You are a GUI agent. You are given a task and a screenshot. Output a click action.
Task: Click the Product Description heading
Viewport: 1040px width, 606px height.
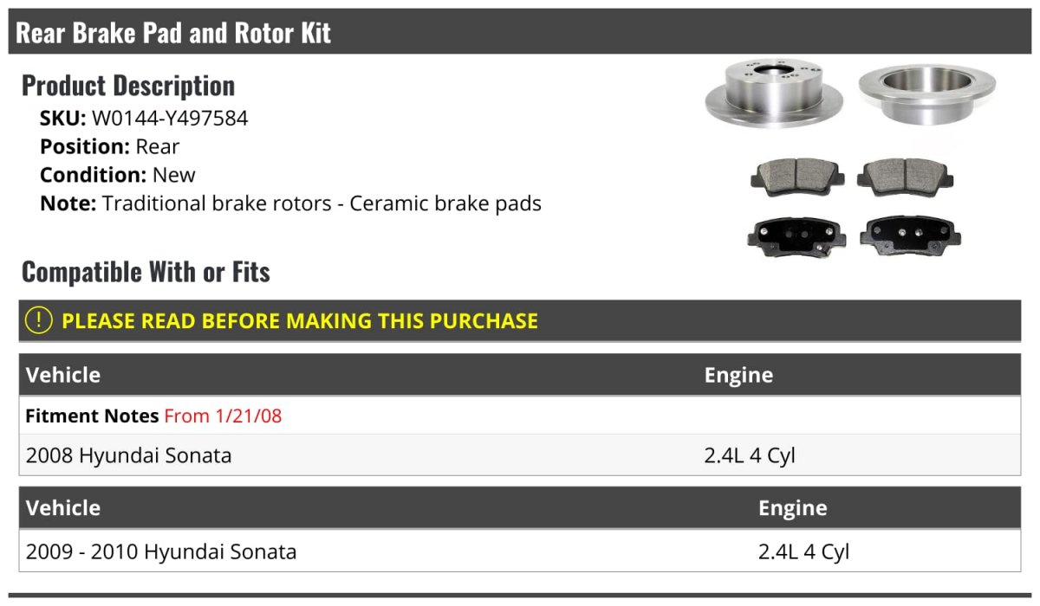coord(128,86)
